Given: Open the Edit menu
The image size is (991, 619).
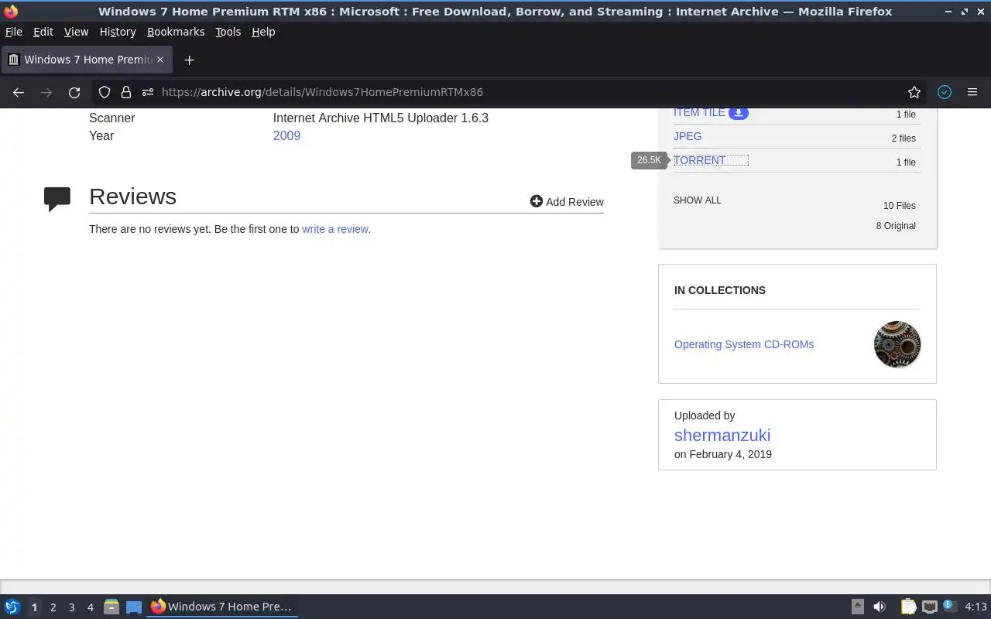Looking at the screenshot, I should pyautogui.click(x=43, y=32).
